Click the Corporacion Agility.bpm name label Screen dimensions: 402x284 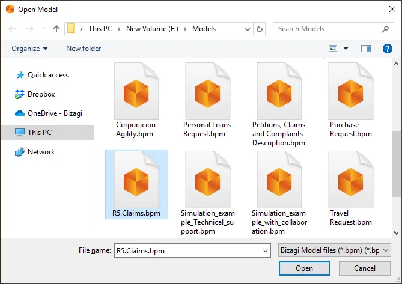136,129
